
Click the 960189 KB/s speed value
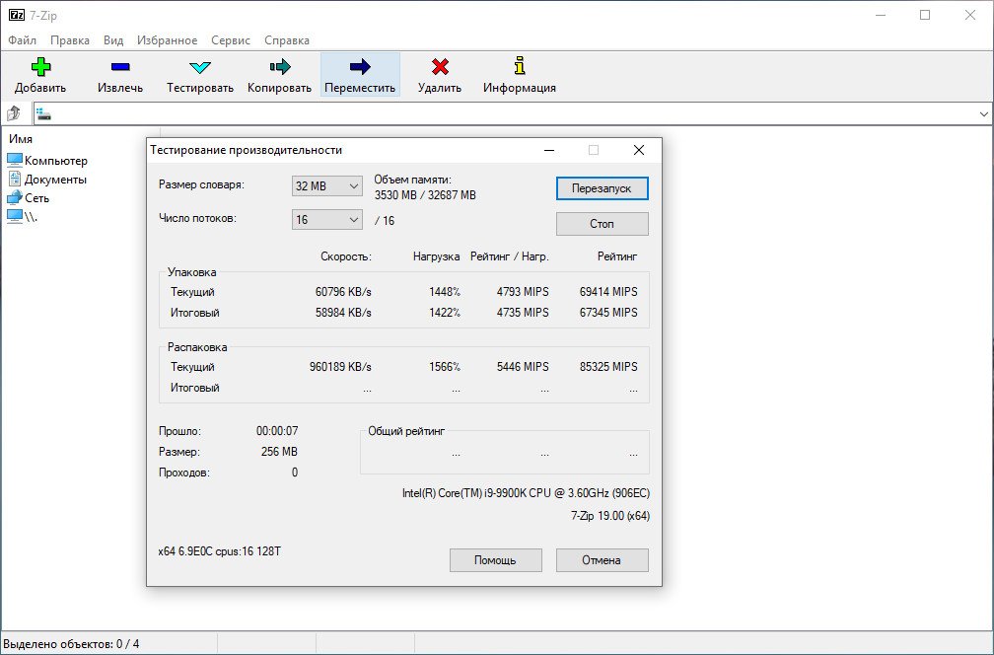click(340, 367)
